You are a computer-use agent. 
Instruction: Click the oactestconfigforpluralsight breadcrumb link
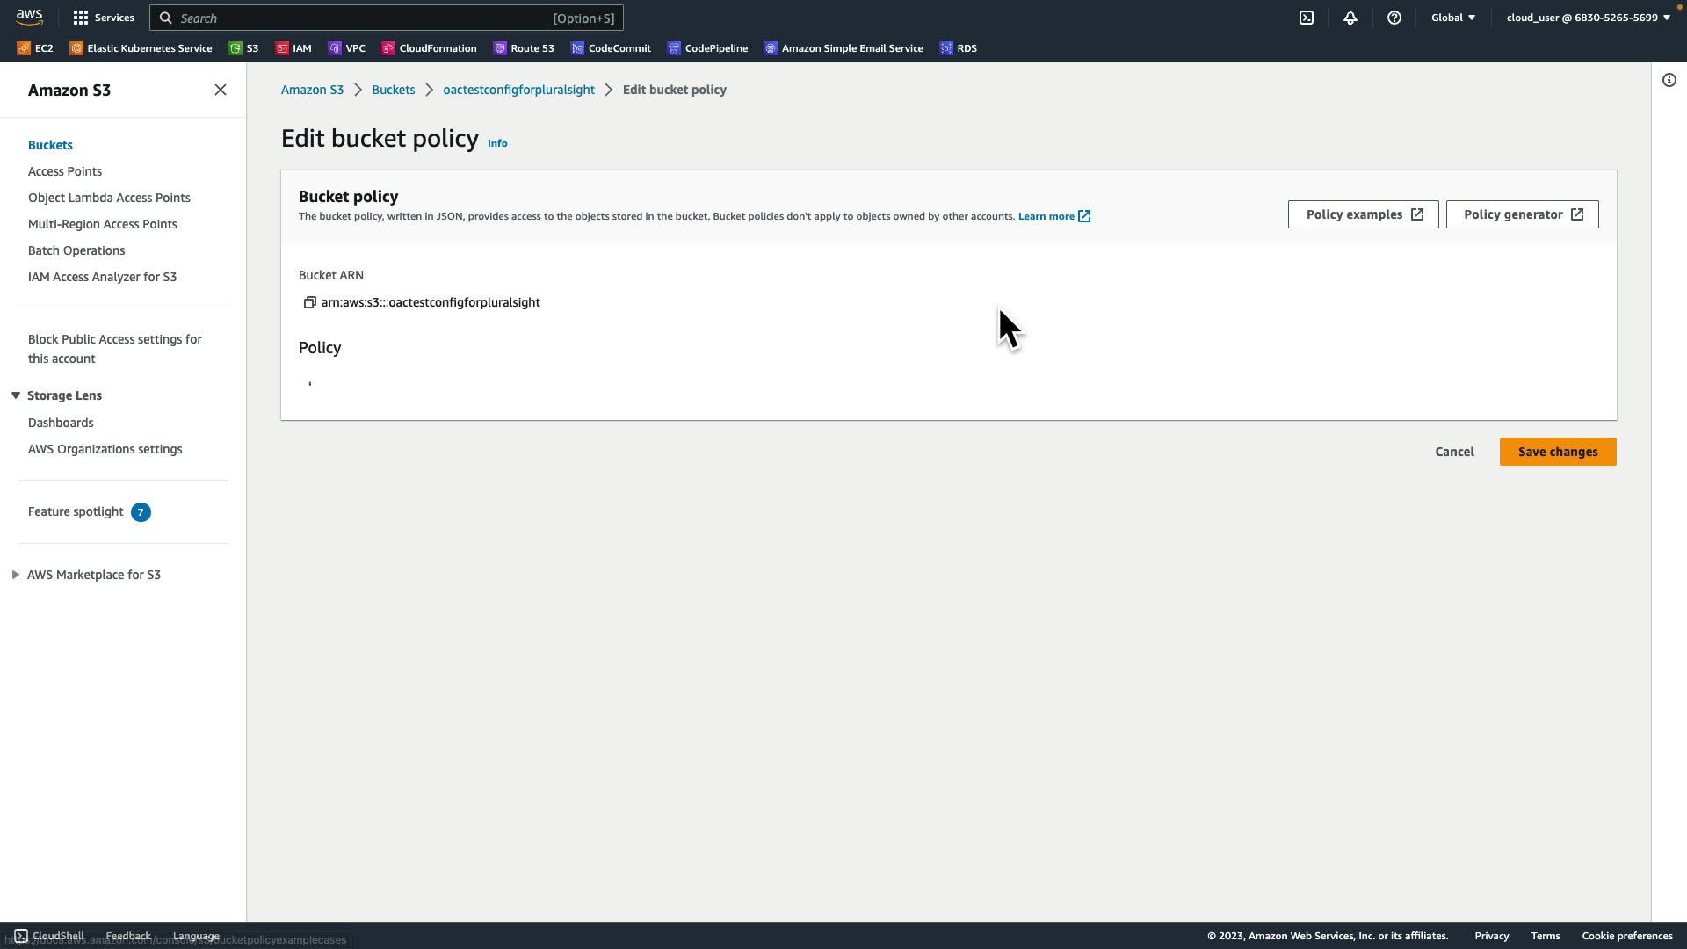[518, 90]
